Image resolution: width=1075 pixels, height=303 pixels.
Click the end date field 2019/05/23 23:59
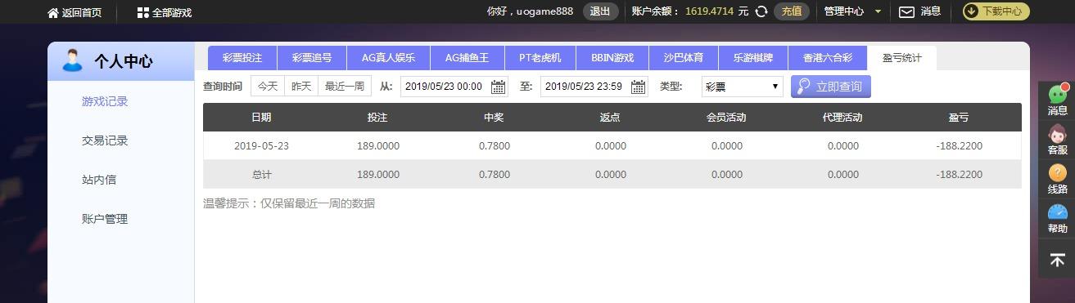594,87
